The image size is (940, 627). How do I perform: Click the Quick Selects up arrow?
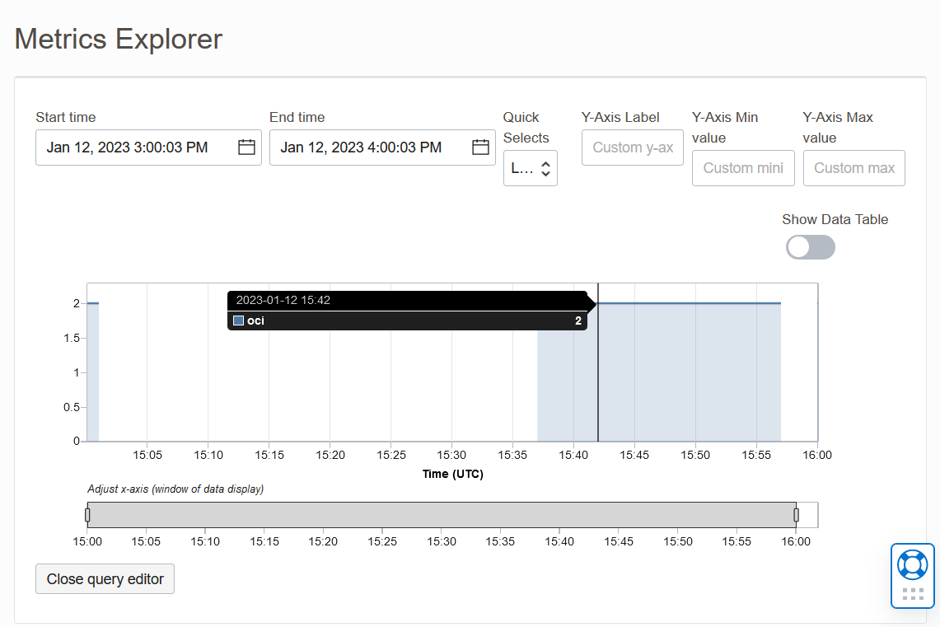[x=546, y=164]
